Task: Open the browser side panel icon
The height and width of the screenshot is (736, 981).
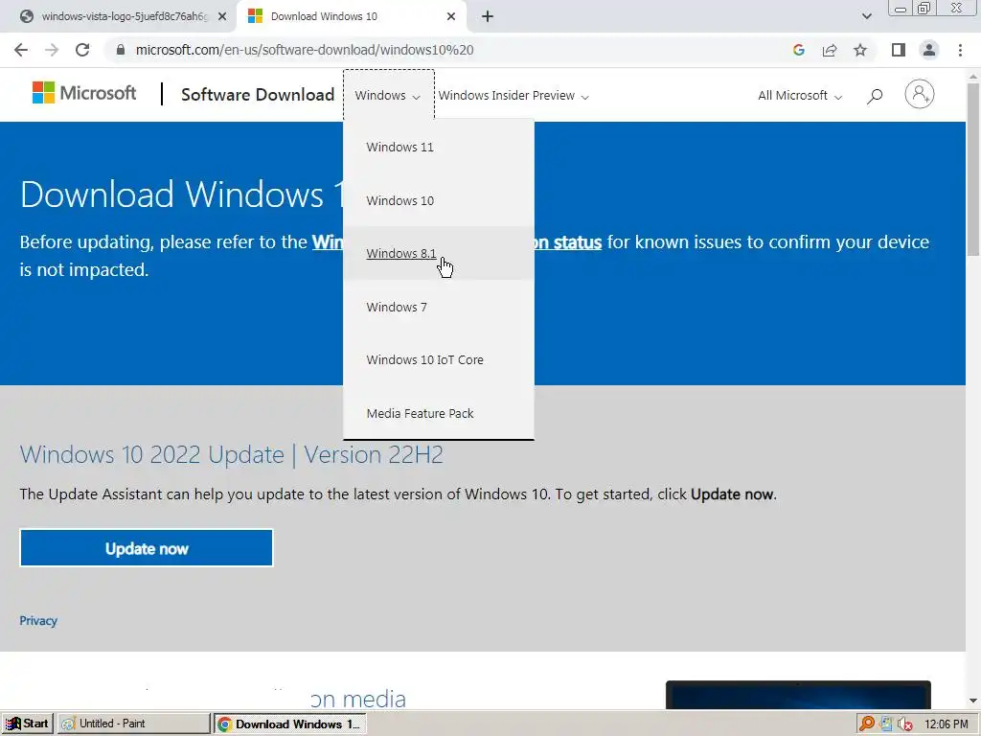Action: [x=899, y=50]
